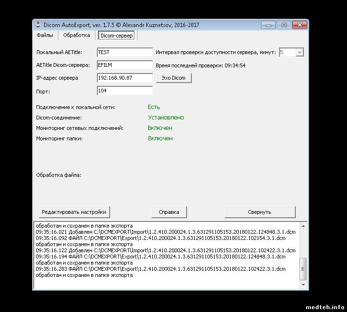347x312 pixels.
Task: Click the Локальный AETitle field containing TEST
Action: (124, 52)
